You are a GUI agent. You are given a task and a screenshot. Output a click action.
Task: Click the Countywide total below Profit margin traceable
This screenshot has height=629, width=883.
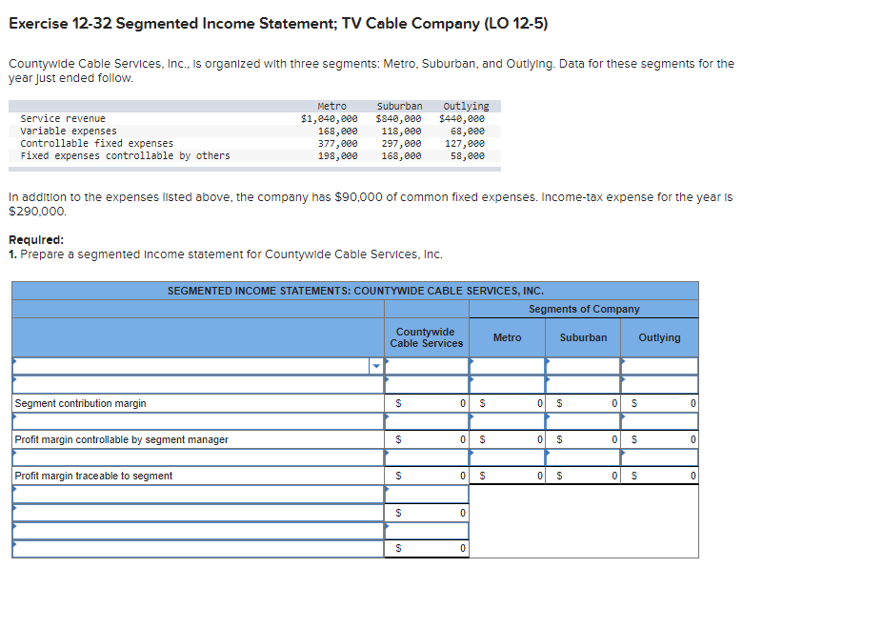click(426, 512)
